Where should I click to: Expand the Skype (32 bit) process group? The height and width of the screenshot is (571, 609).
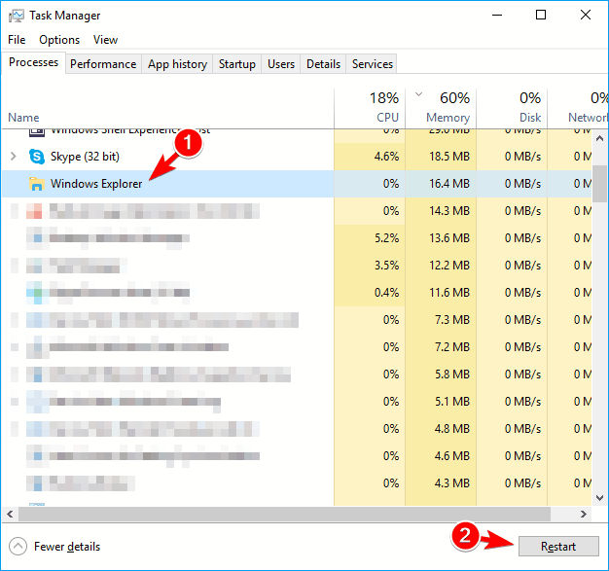tap(14, 157)
